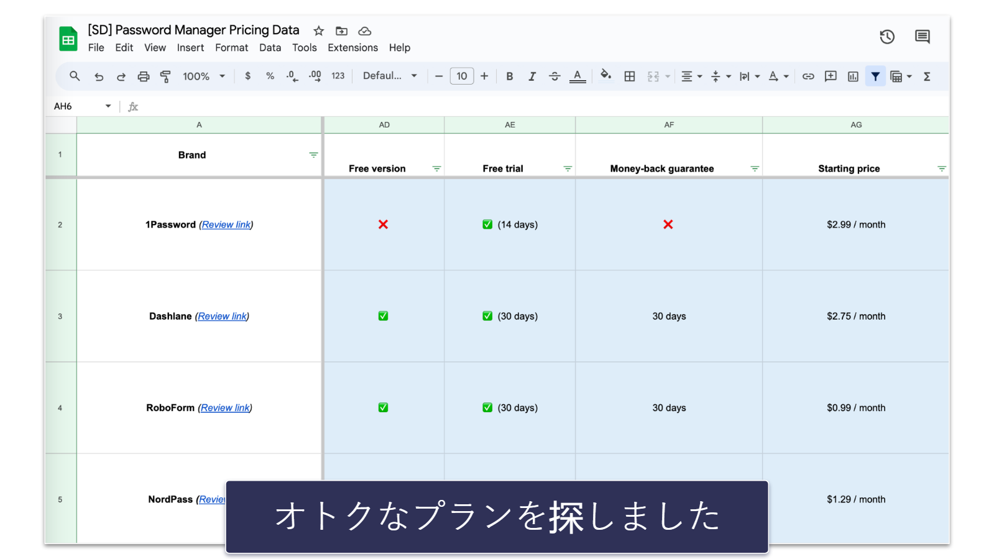994x559 pixels.
Task: Increase decimal places
Action: pos(315,76)
